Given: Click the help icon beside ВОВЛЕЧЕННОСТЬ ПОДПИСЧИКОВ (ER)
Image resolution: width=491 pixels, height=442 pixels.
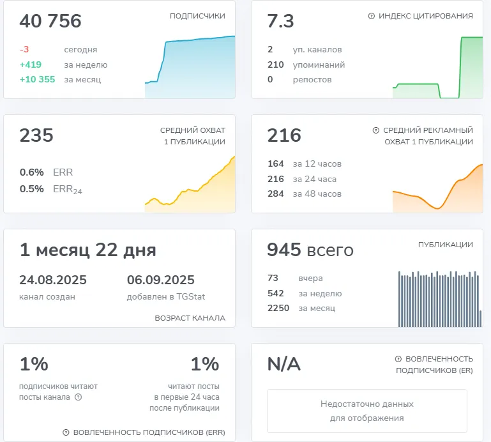Looking at the screenshot, I should click(x=398, y=359).
